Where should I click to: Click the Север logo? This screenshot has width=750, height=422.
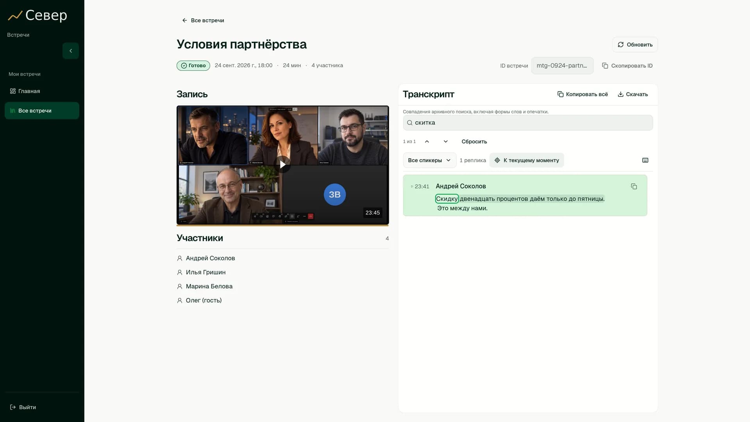coord(37,15)
